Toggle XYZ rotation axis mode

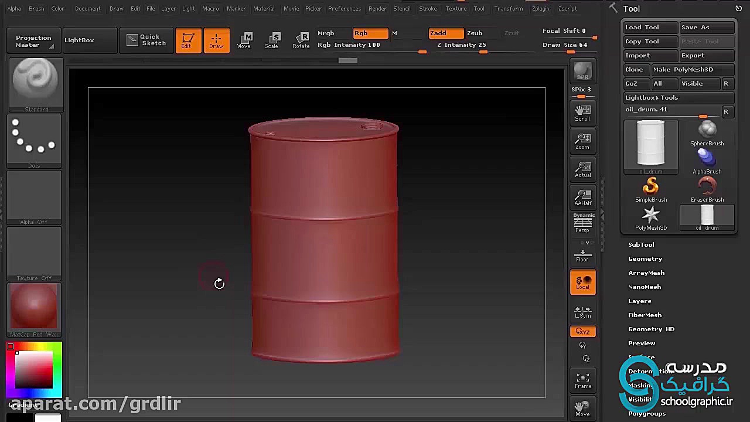point(582,332)
